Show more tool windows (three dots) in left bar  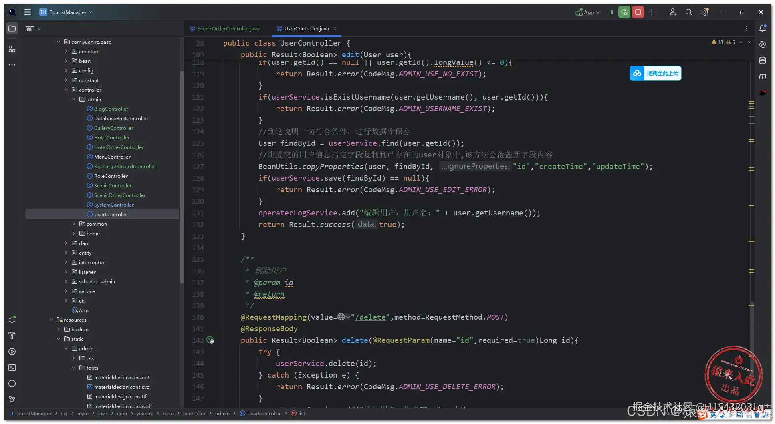tap(12, 65)
